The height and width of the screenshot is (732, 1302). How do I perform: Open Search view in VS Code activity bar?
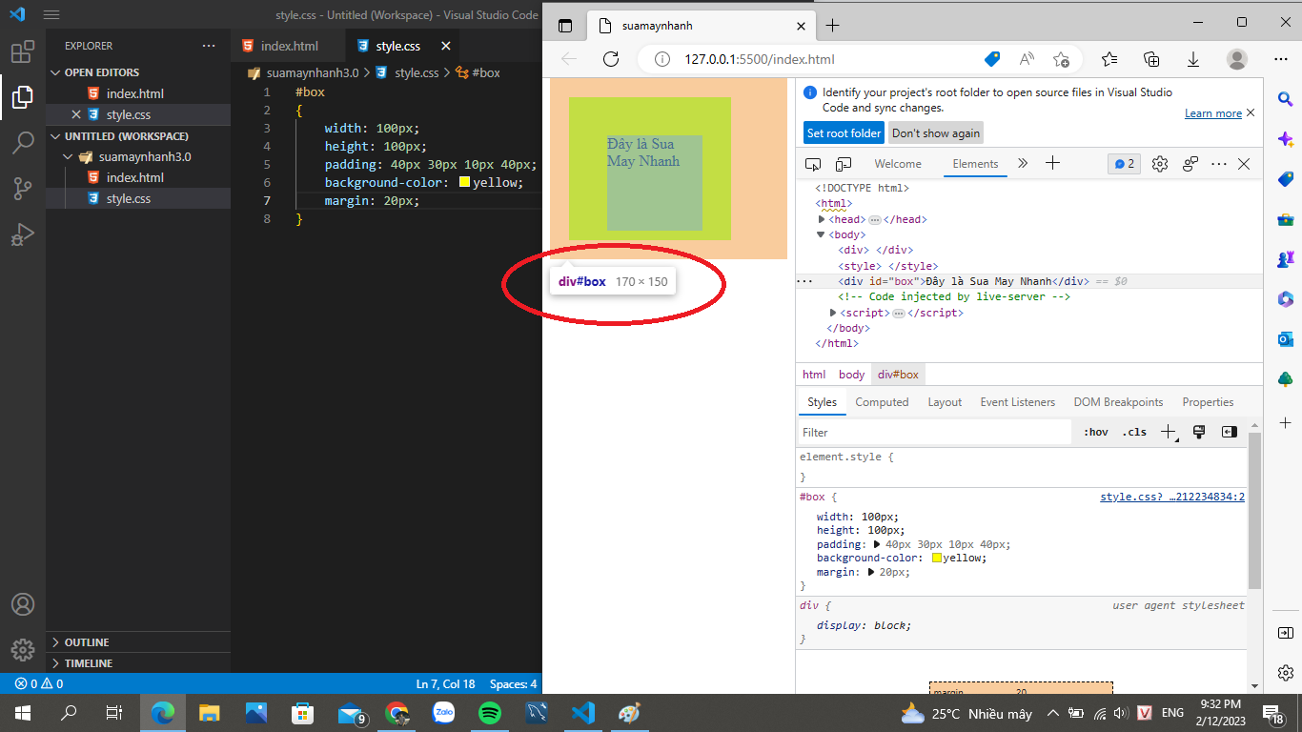[23, 143]
